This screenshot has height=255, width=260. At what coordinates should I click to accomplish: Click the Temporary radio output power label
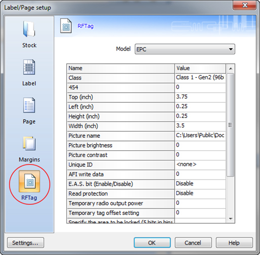point(121,203)
